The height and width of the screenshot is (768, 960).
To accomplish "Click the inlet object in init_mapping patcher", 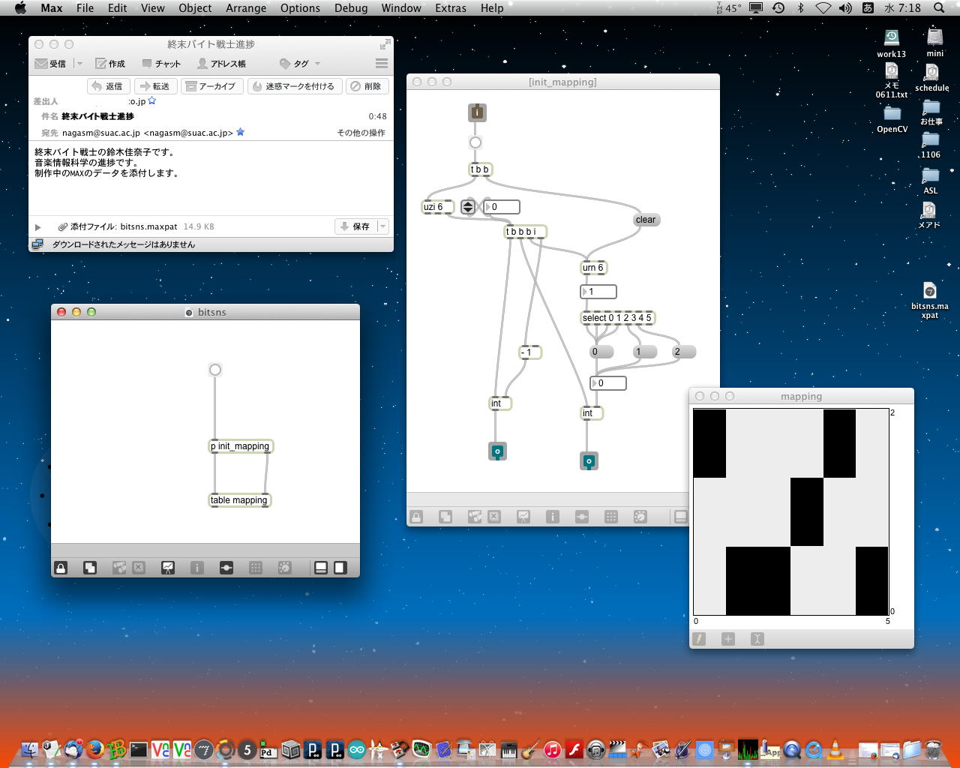I will [x=477, y=112].
